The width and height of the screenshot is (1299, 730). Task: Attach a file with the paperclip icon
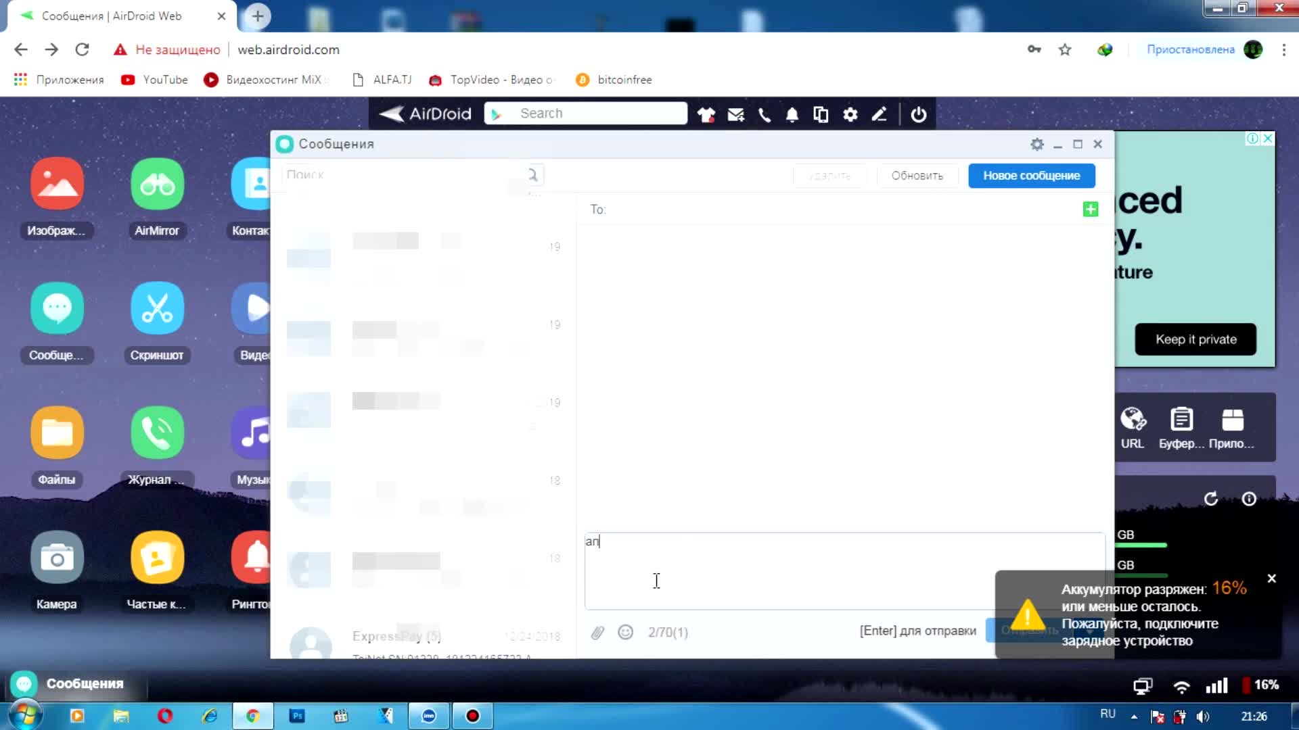[597, 633]
